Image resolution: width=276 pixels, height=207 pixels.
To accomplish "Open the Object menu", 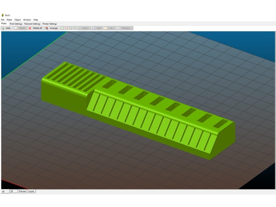I will 18,20.
